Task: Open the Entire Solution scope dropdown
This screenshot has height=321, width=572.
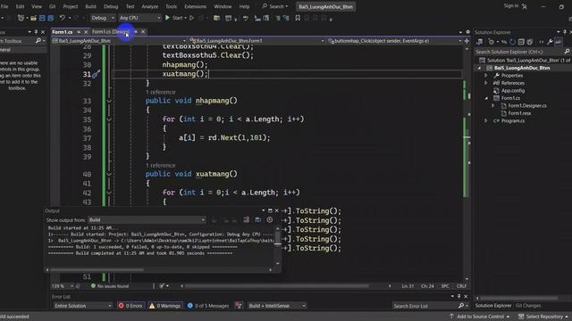Action: point(83,306)
